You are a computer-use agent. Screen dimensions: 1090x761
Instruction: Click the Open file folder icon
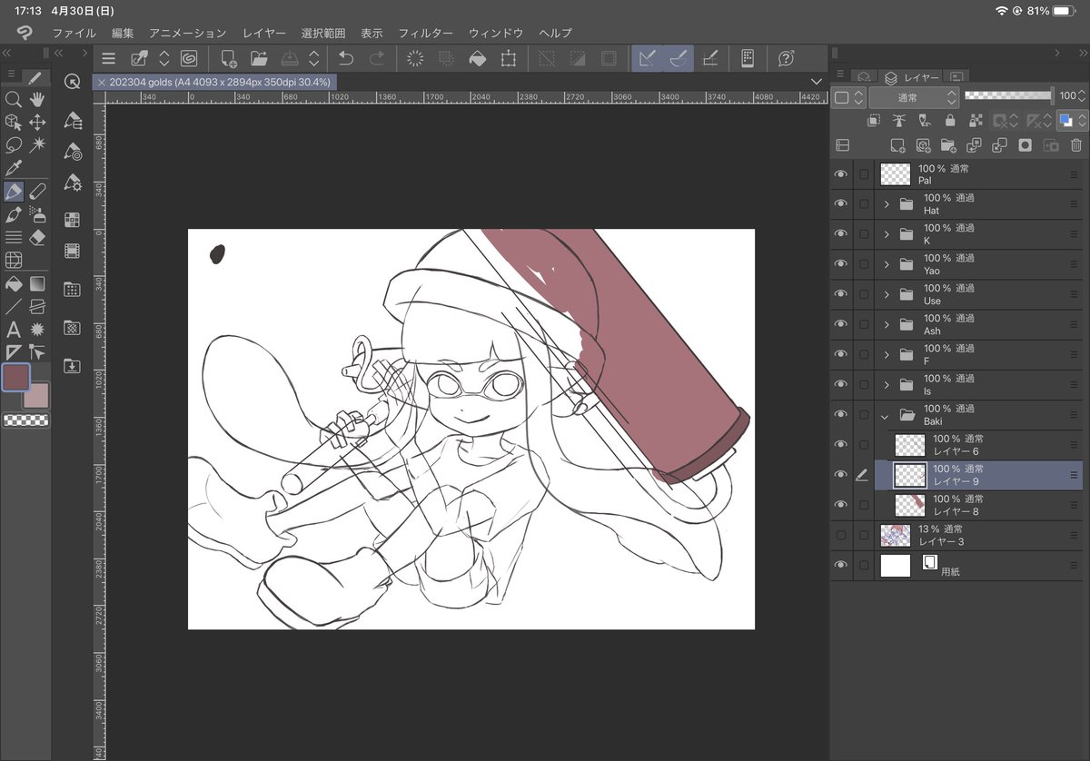point(259,59)
